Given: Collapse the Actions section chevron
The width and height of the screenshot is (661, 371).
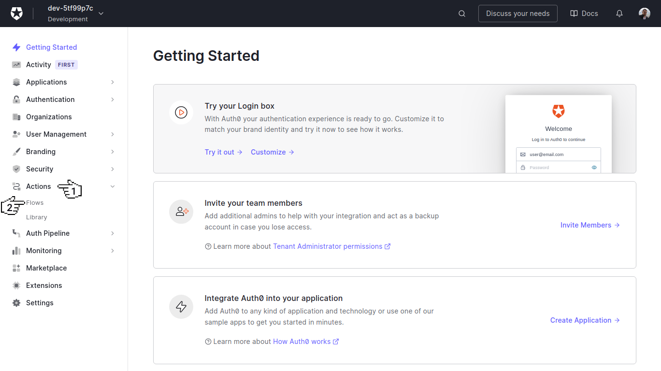Looking at the screenshot, I should 112,186.
